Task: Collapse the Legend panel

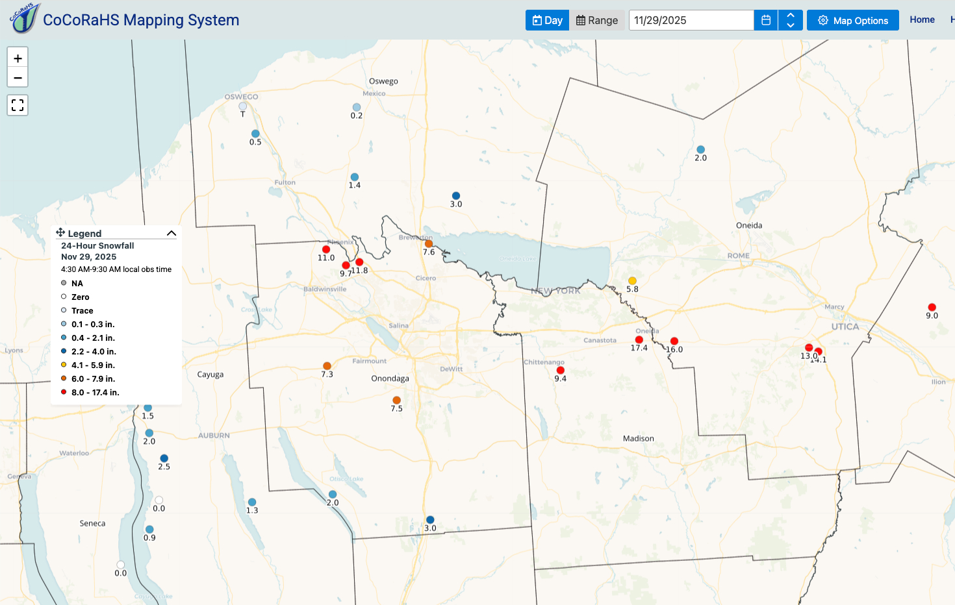Action: point(172,233)
